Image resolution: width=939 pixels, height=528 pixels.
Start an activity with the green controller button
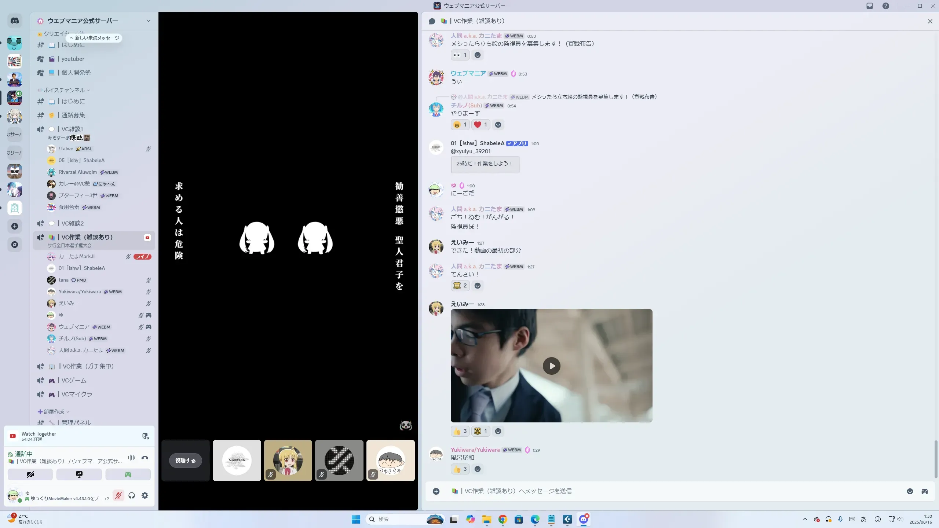tap(128, 474)
